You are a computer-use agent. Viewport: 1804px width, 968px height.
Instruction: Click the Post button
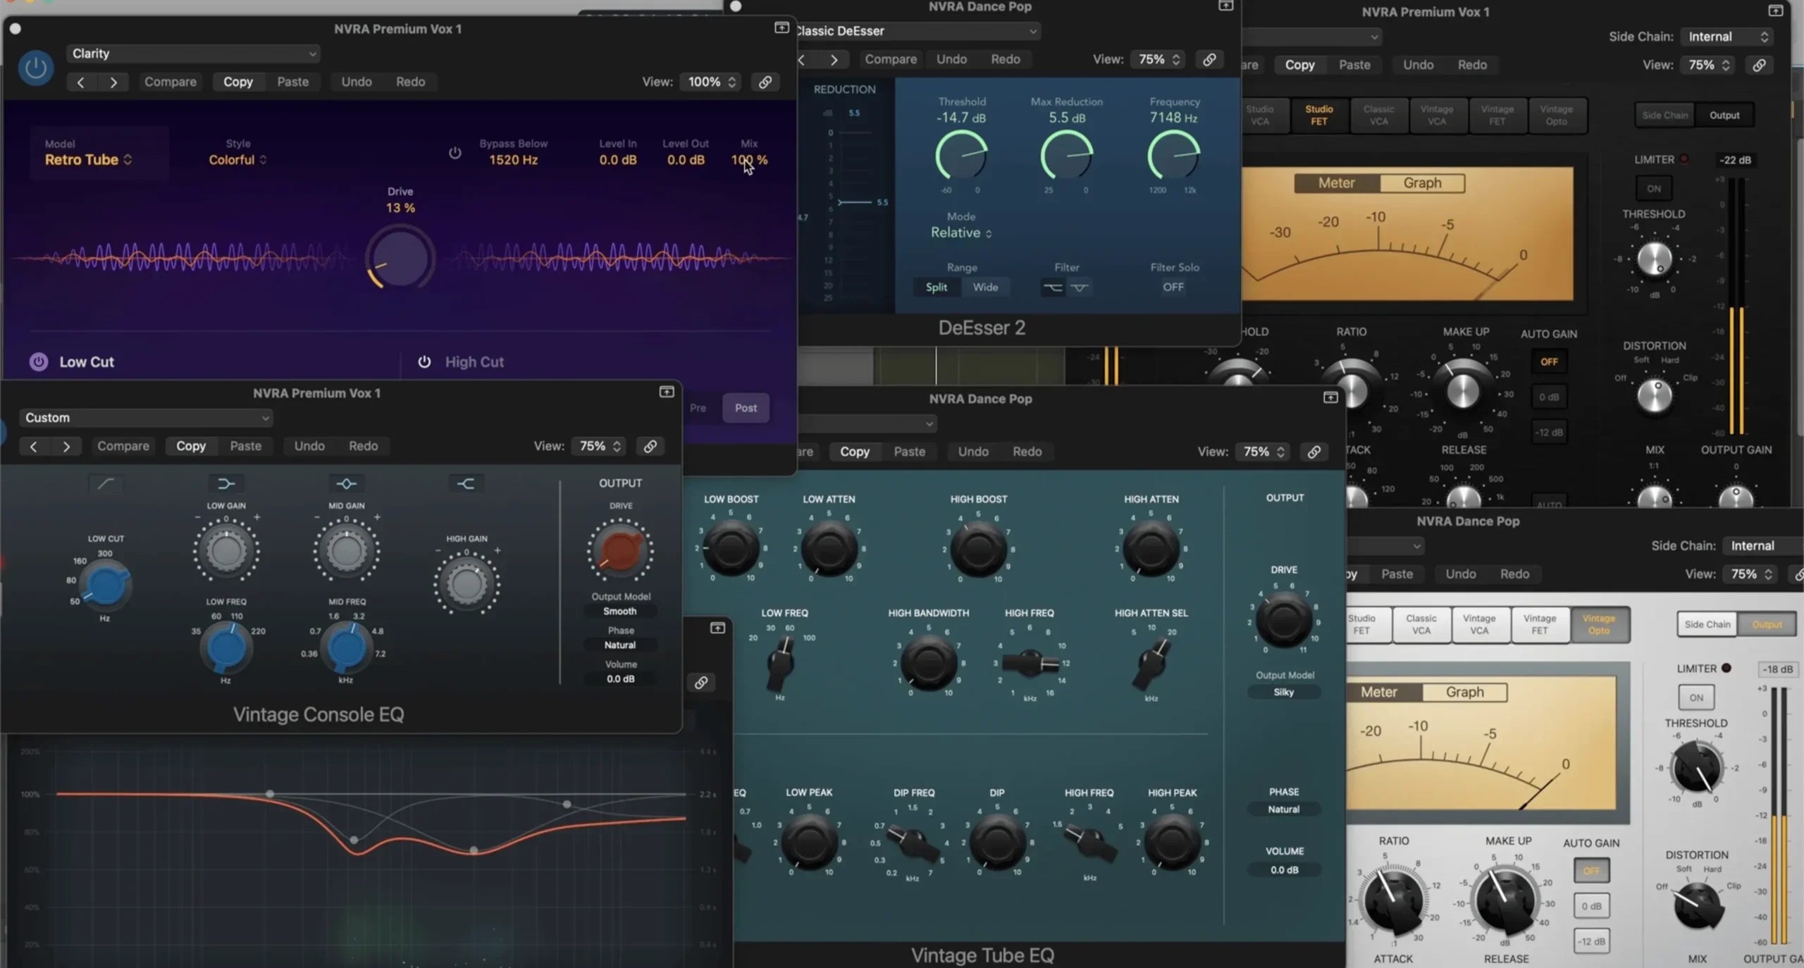click(745, 408)
